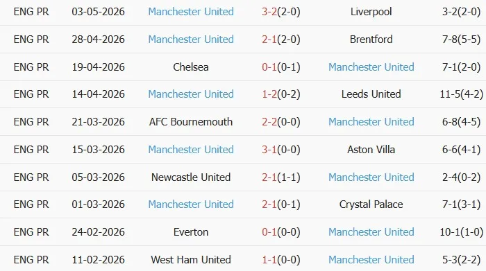Click the date 15-03-2026

coord(99,150)
